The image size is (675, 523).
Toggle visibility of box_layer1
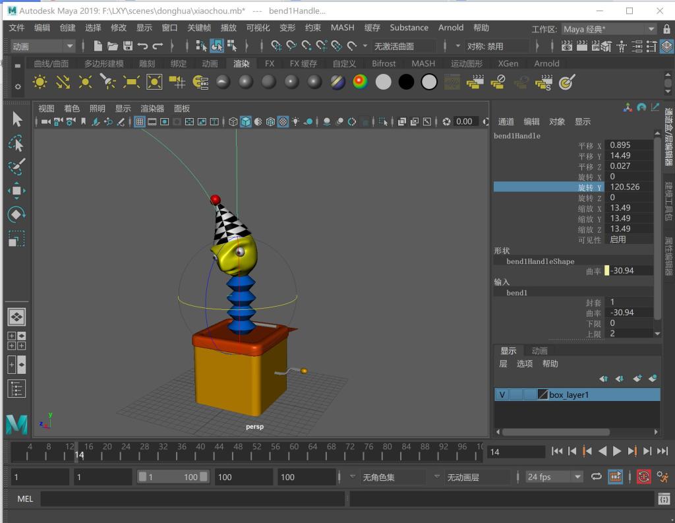502,394
